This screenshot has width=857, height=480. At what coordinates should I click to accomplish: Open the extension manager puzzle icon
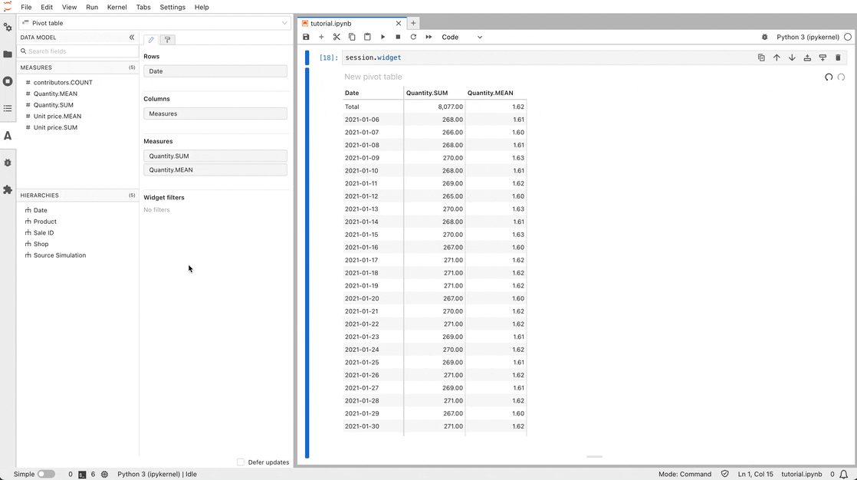coord(8,189)
